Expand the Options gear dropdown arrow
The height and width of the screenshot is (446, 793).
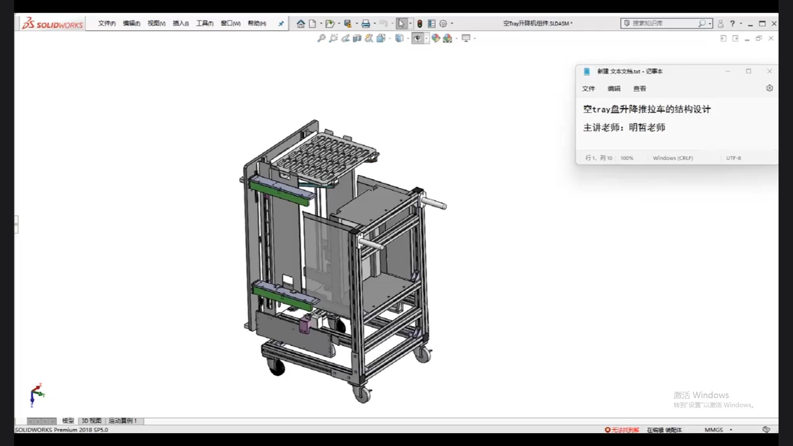(452, 24)
